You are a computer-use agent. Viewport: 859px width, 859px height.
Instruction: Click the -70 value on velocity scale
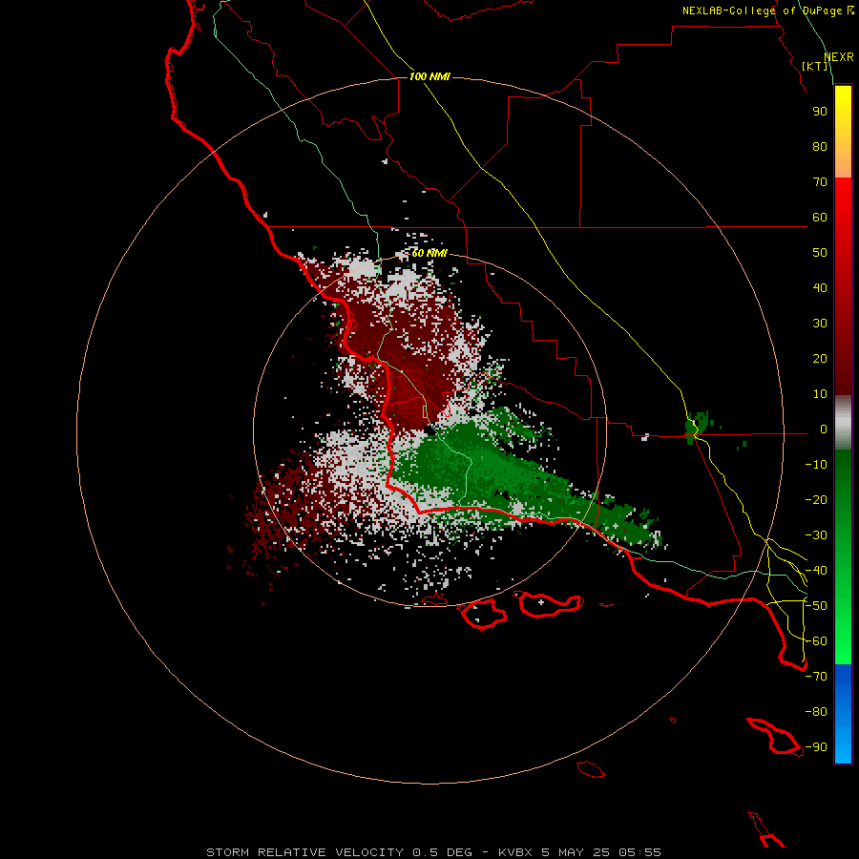tap(816, 677)
